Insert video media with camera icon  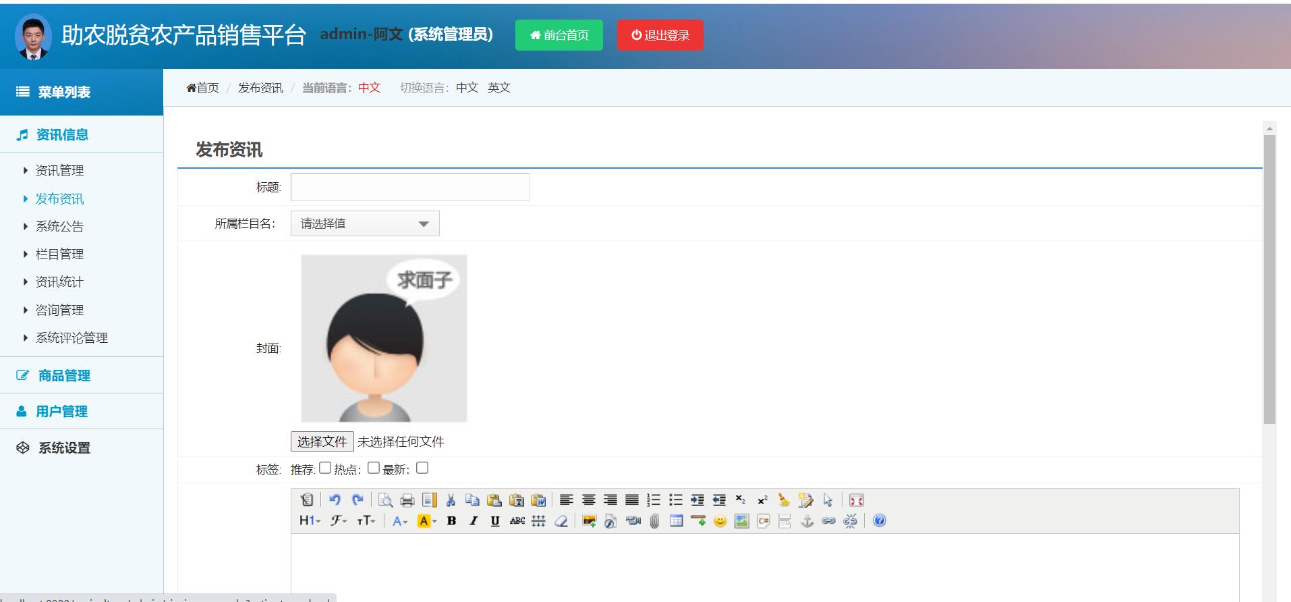[633, 521]
